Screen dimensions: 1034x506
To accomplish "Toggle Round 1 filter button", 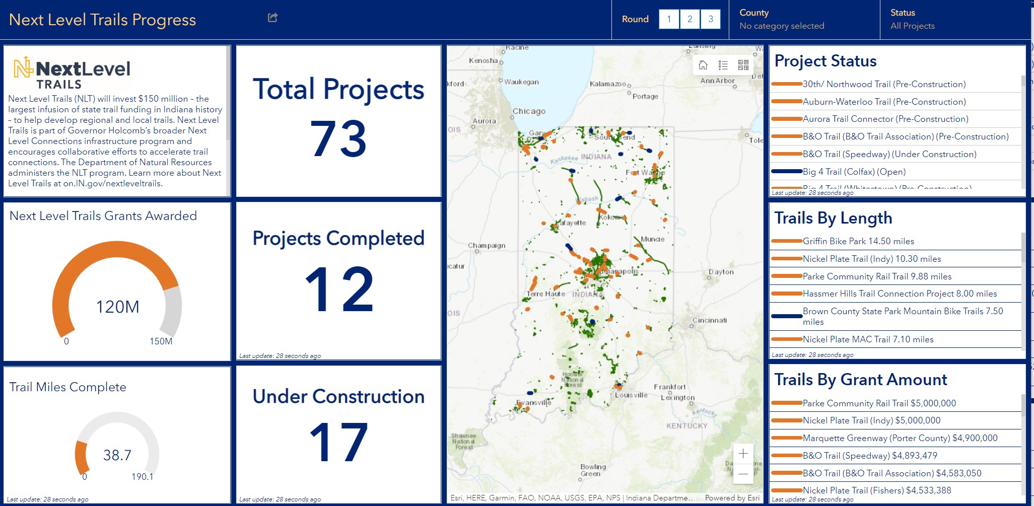I will point(669,19).
